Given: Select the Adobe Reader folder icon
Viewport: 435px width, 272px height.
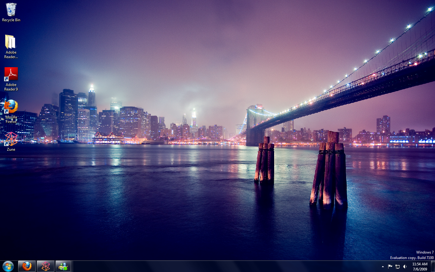Looking at the screenshot, I should (x=11, y=46).
